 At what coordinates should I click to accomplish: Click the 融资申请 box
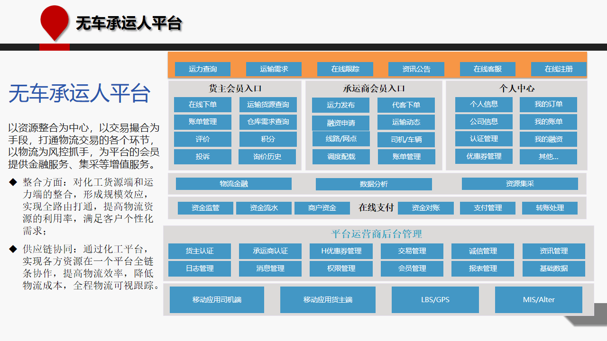coord(340,123)
